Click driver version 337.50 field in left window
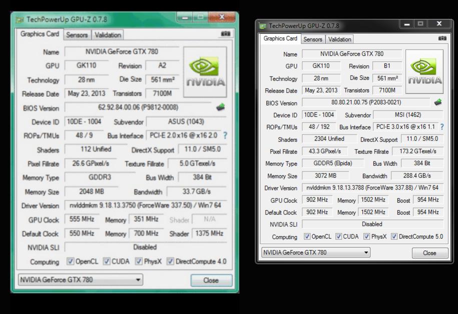Image resolution: width=458 pixels, height=314 pixels. point(145,205)
